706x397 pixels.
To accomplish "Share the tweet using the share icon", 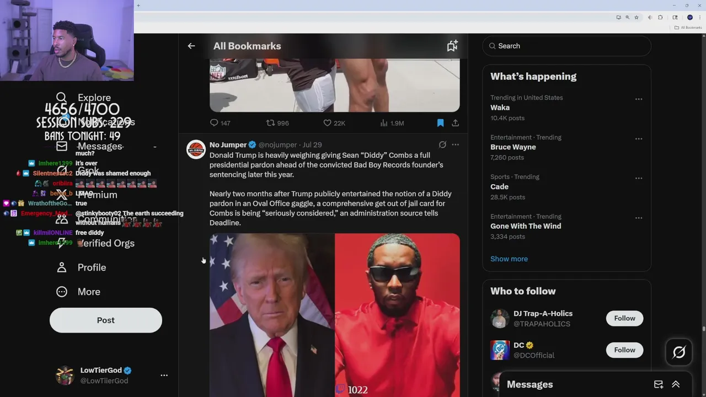I will 455,123.
